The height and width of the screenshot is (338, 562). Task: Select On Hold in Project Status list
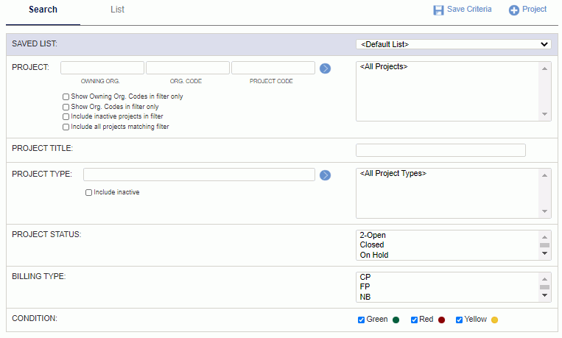click(x=374, y=255)
